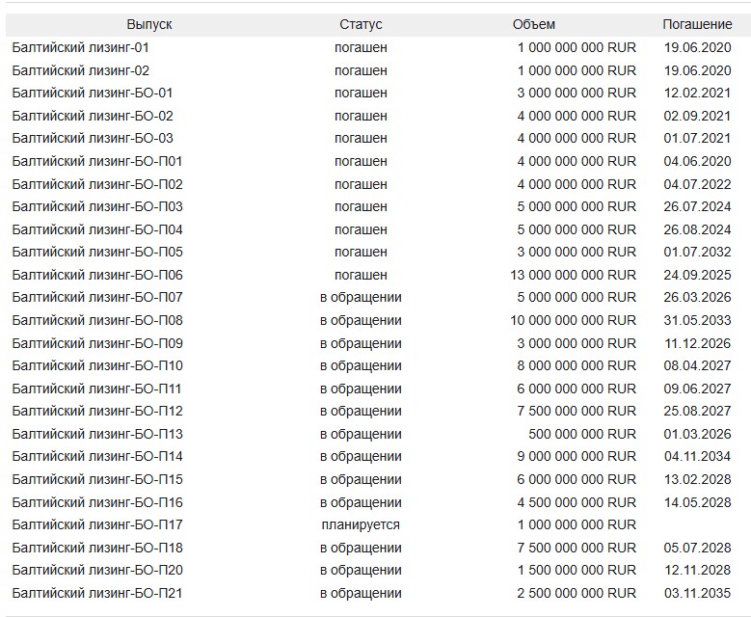Image resolution: width=751 pixels, height=617 pixels.
Task: Click redemption date 04.11.2034
Action: [697, 456]
